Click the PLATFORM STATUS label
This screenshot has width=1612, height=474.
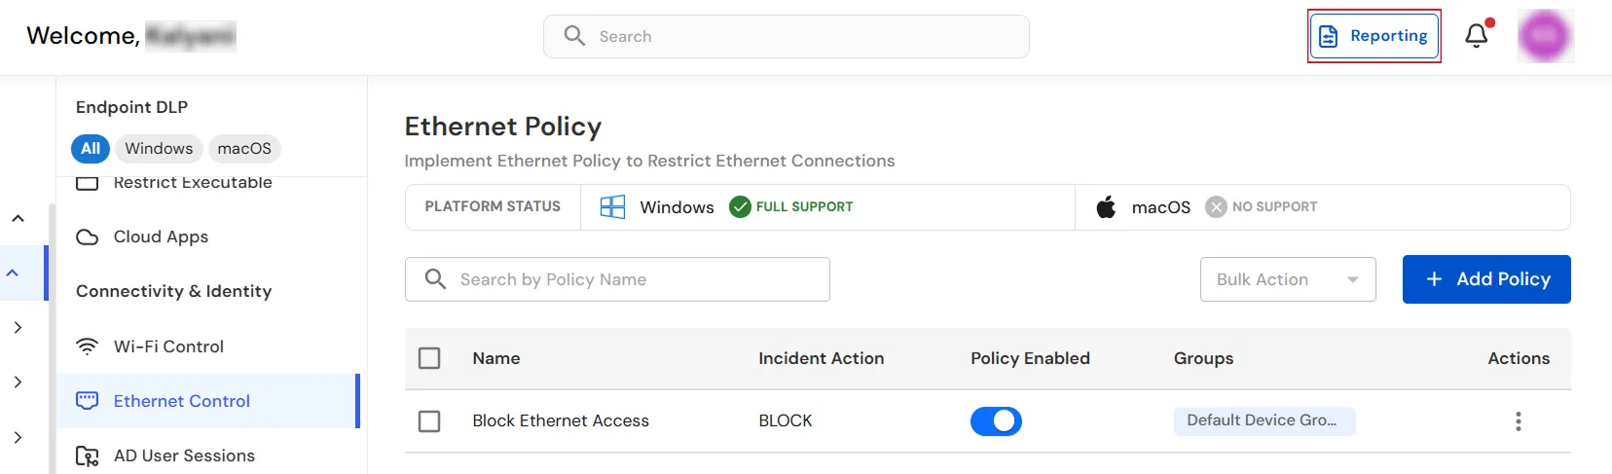(493, 206)
